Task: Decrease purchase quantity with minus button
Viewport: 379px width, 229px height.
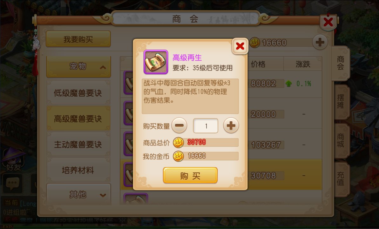Action: pyautogui.click(x=179, y=125)
